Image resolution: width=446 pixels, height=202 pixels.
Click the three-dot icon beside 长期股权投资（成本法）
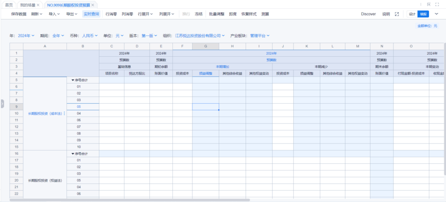coord(64,113)
